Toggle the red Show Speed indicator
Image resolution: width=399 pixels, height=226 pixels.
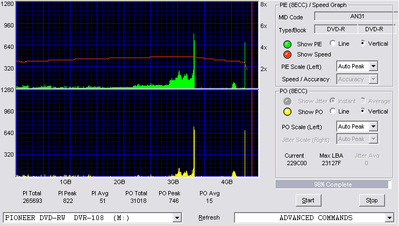coord(287,54)
